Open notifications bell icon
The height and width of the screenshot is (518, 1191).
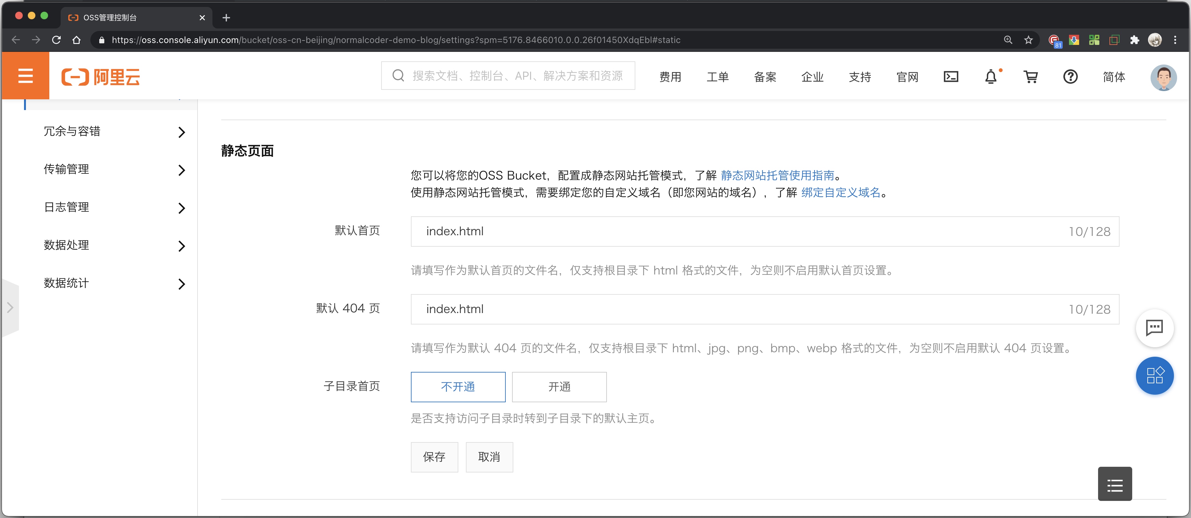tap(990, 77)
